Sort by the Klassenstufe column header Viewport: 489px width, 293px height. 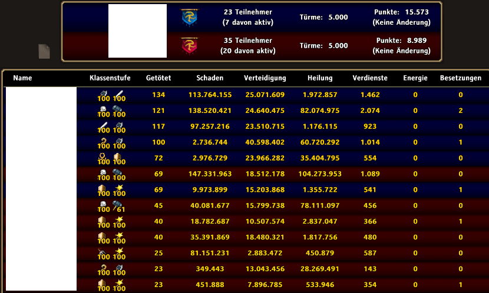[110, 78]
